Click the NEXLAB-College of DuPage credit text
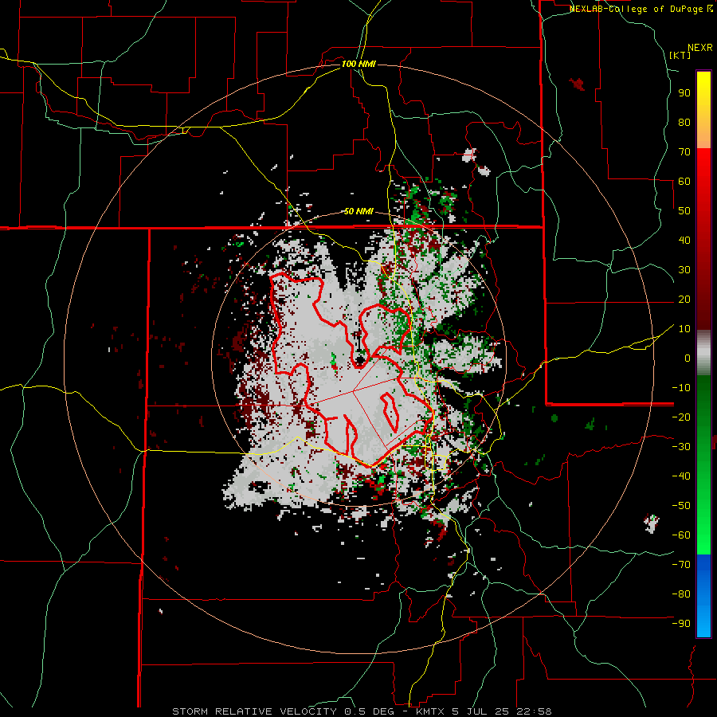The height and width of the screenshot is (717, 717). (641, 9)
